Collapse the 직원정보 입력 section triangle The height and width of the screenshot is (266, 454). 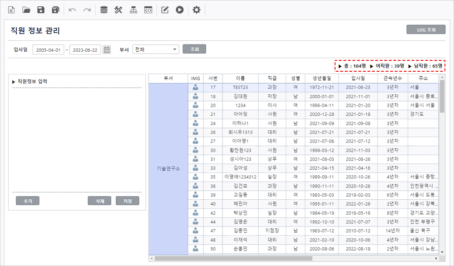click(x=14, y=82)
